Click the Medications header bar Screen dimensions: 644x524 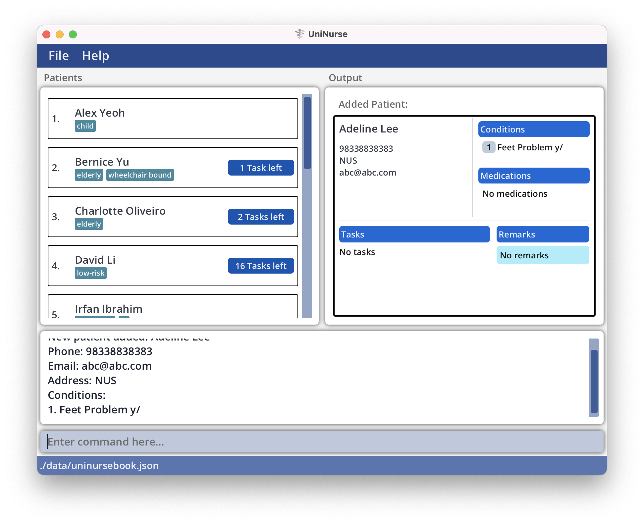[533, 176]
